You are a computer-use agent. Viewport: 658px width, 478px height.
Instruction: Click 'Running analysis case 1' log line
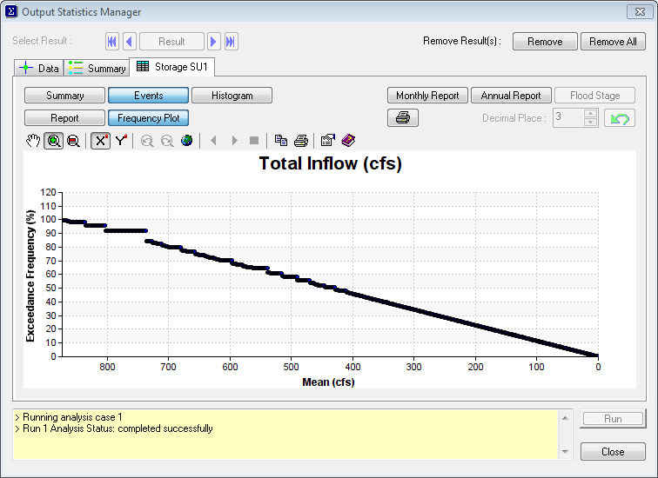click(72, 417)
